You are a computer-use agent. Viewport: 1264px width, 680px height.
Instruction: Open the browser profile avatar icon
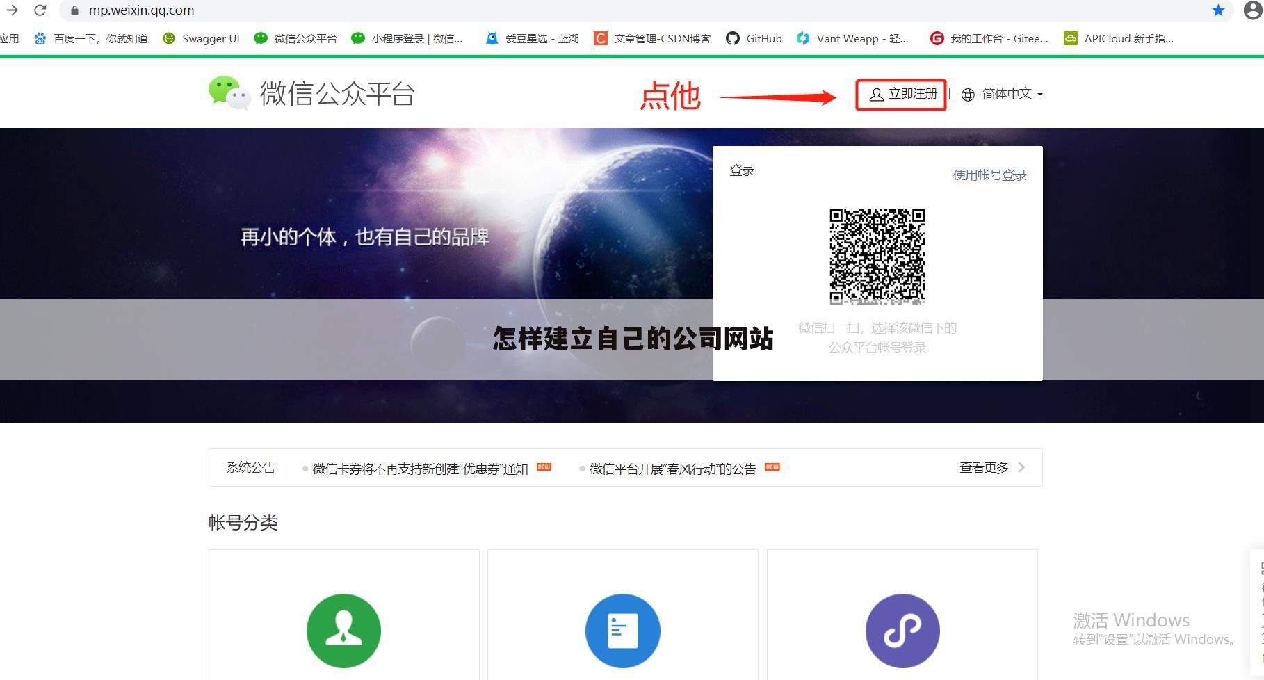(x=1253, y=10)
